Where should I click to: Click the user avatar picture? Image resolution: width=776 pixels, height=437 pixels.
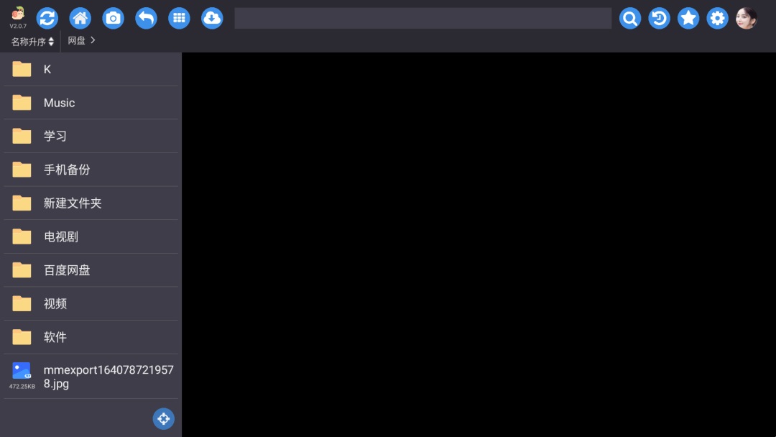tap(747, 18)
